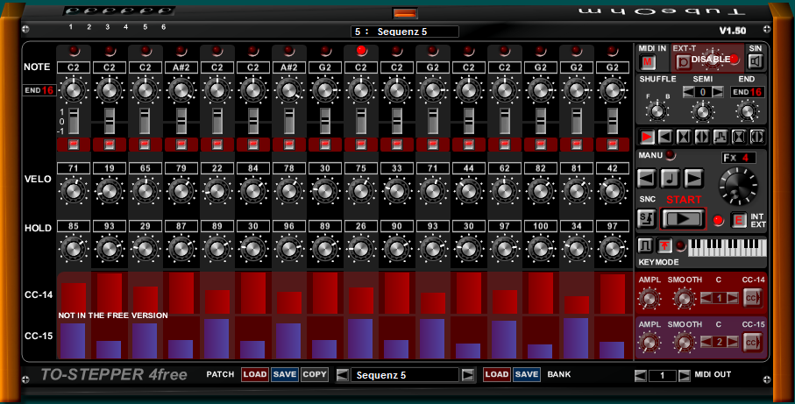The height and width of the screenshot is (404, 795).
Task: Click CC-14 AMPL knob
Action: point(649,298)
